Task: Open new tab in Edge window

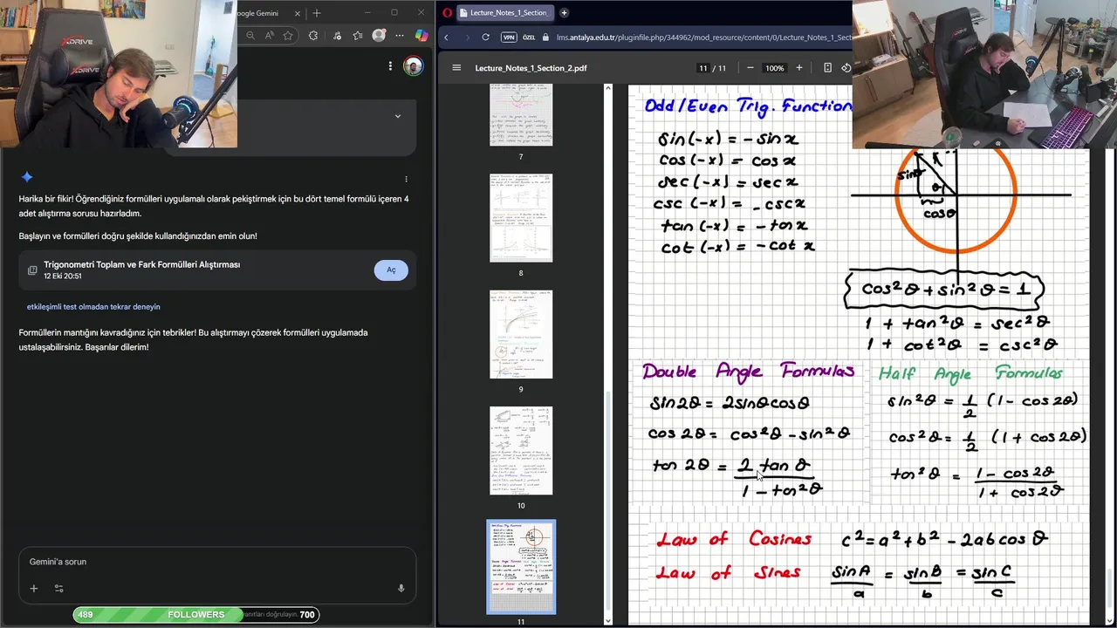Action: tap(317, 13)
